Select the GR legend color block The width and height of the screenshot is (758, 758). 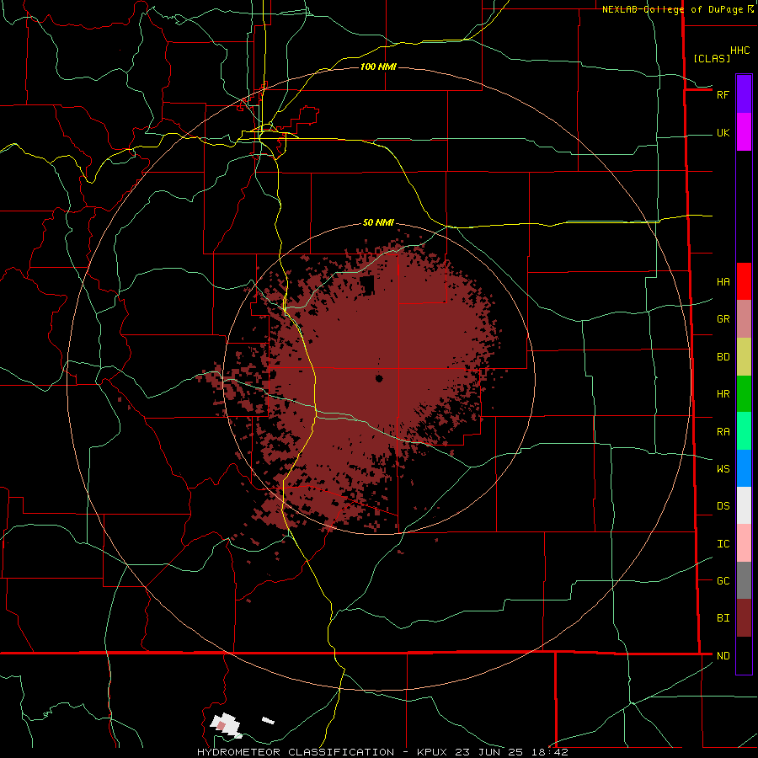744,319
